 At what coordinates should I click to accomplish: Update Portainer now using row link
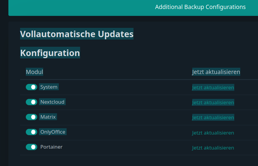click(213, 148)
